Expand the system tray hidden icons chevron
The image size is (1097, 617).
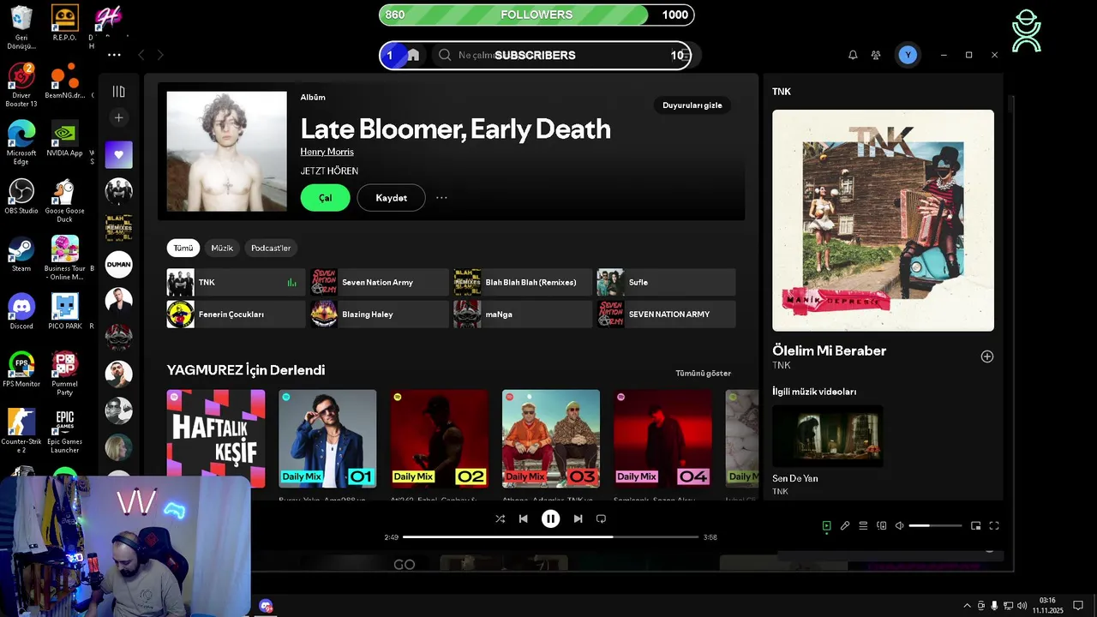tap(968, 606)
